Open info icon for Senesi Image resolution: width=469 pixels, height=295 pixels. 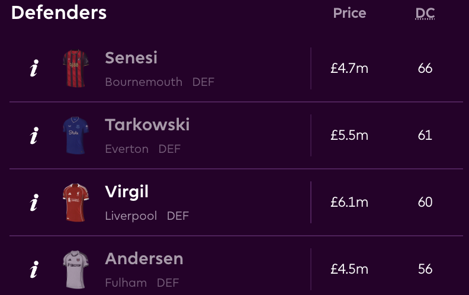34,69
